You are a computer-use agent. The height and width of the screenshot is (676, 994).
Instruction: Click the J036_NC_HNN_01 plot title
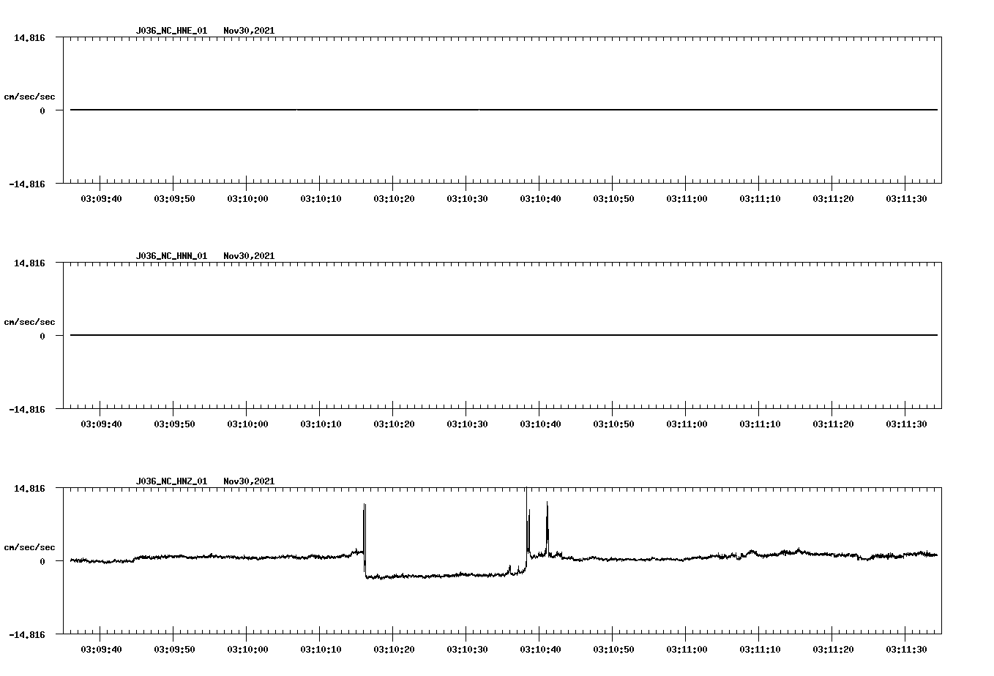[x=171, y=256]
